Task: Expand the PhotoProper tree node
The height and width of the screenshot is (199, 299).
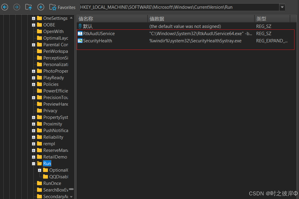Action: tap(33, 71)
